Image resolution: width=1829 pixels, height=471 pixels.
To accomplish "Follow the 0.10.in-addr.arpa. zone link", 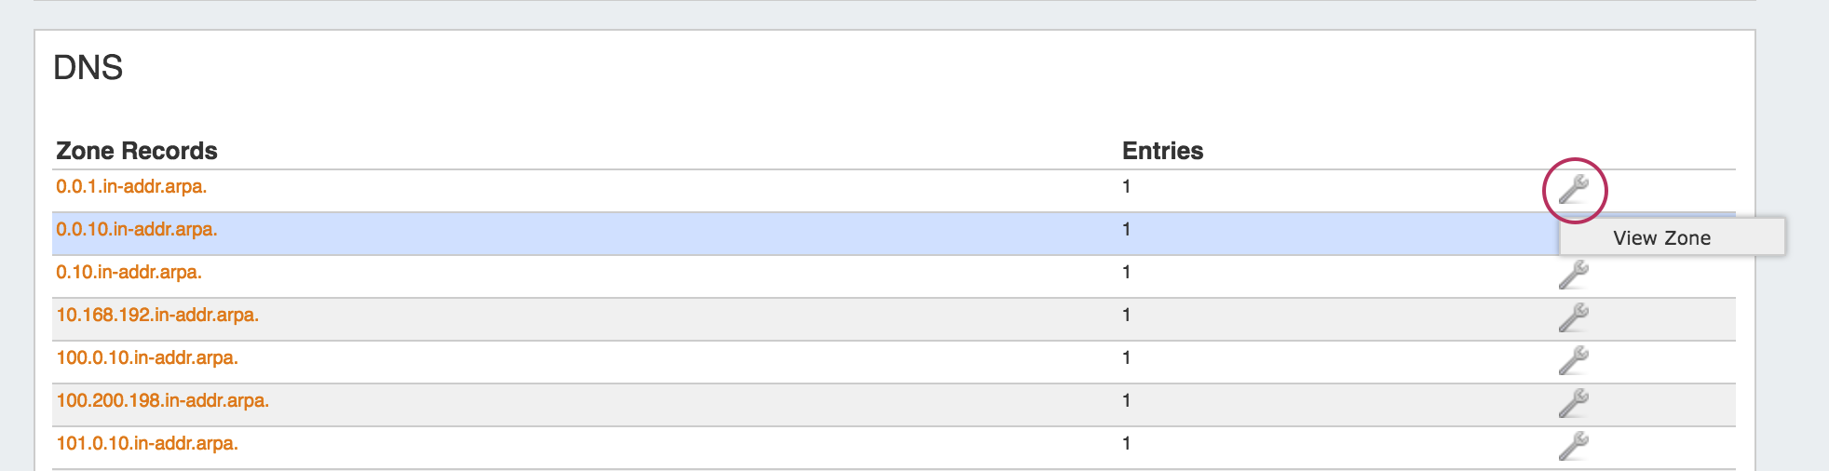I will tap(129, 273).
